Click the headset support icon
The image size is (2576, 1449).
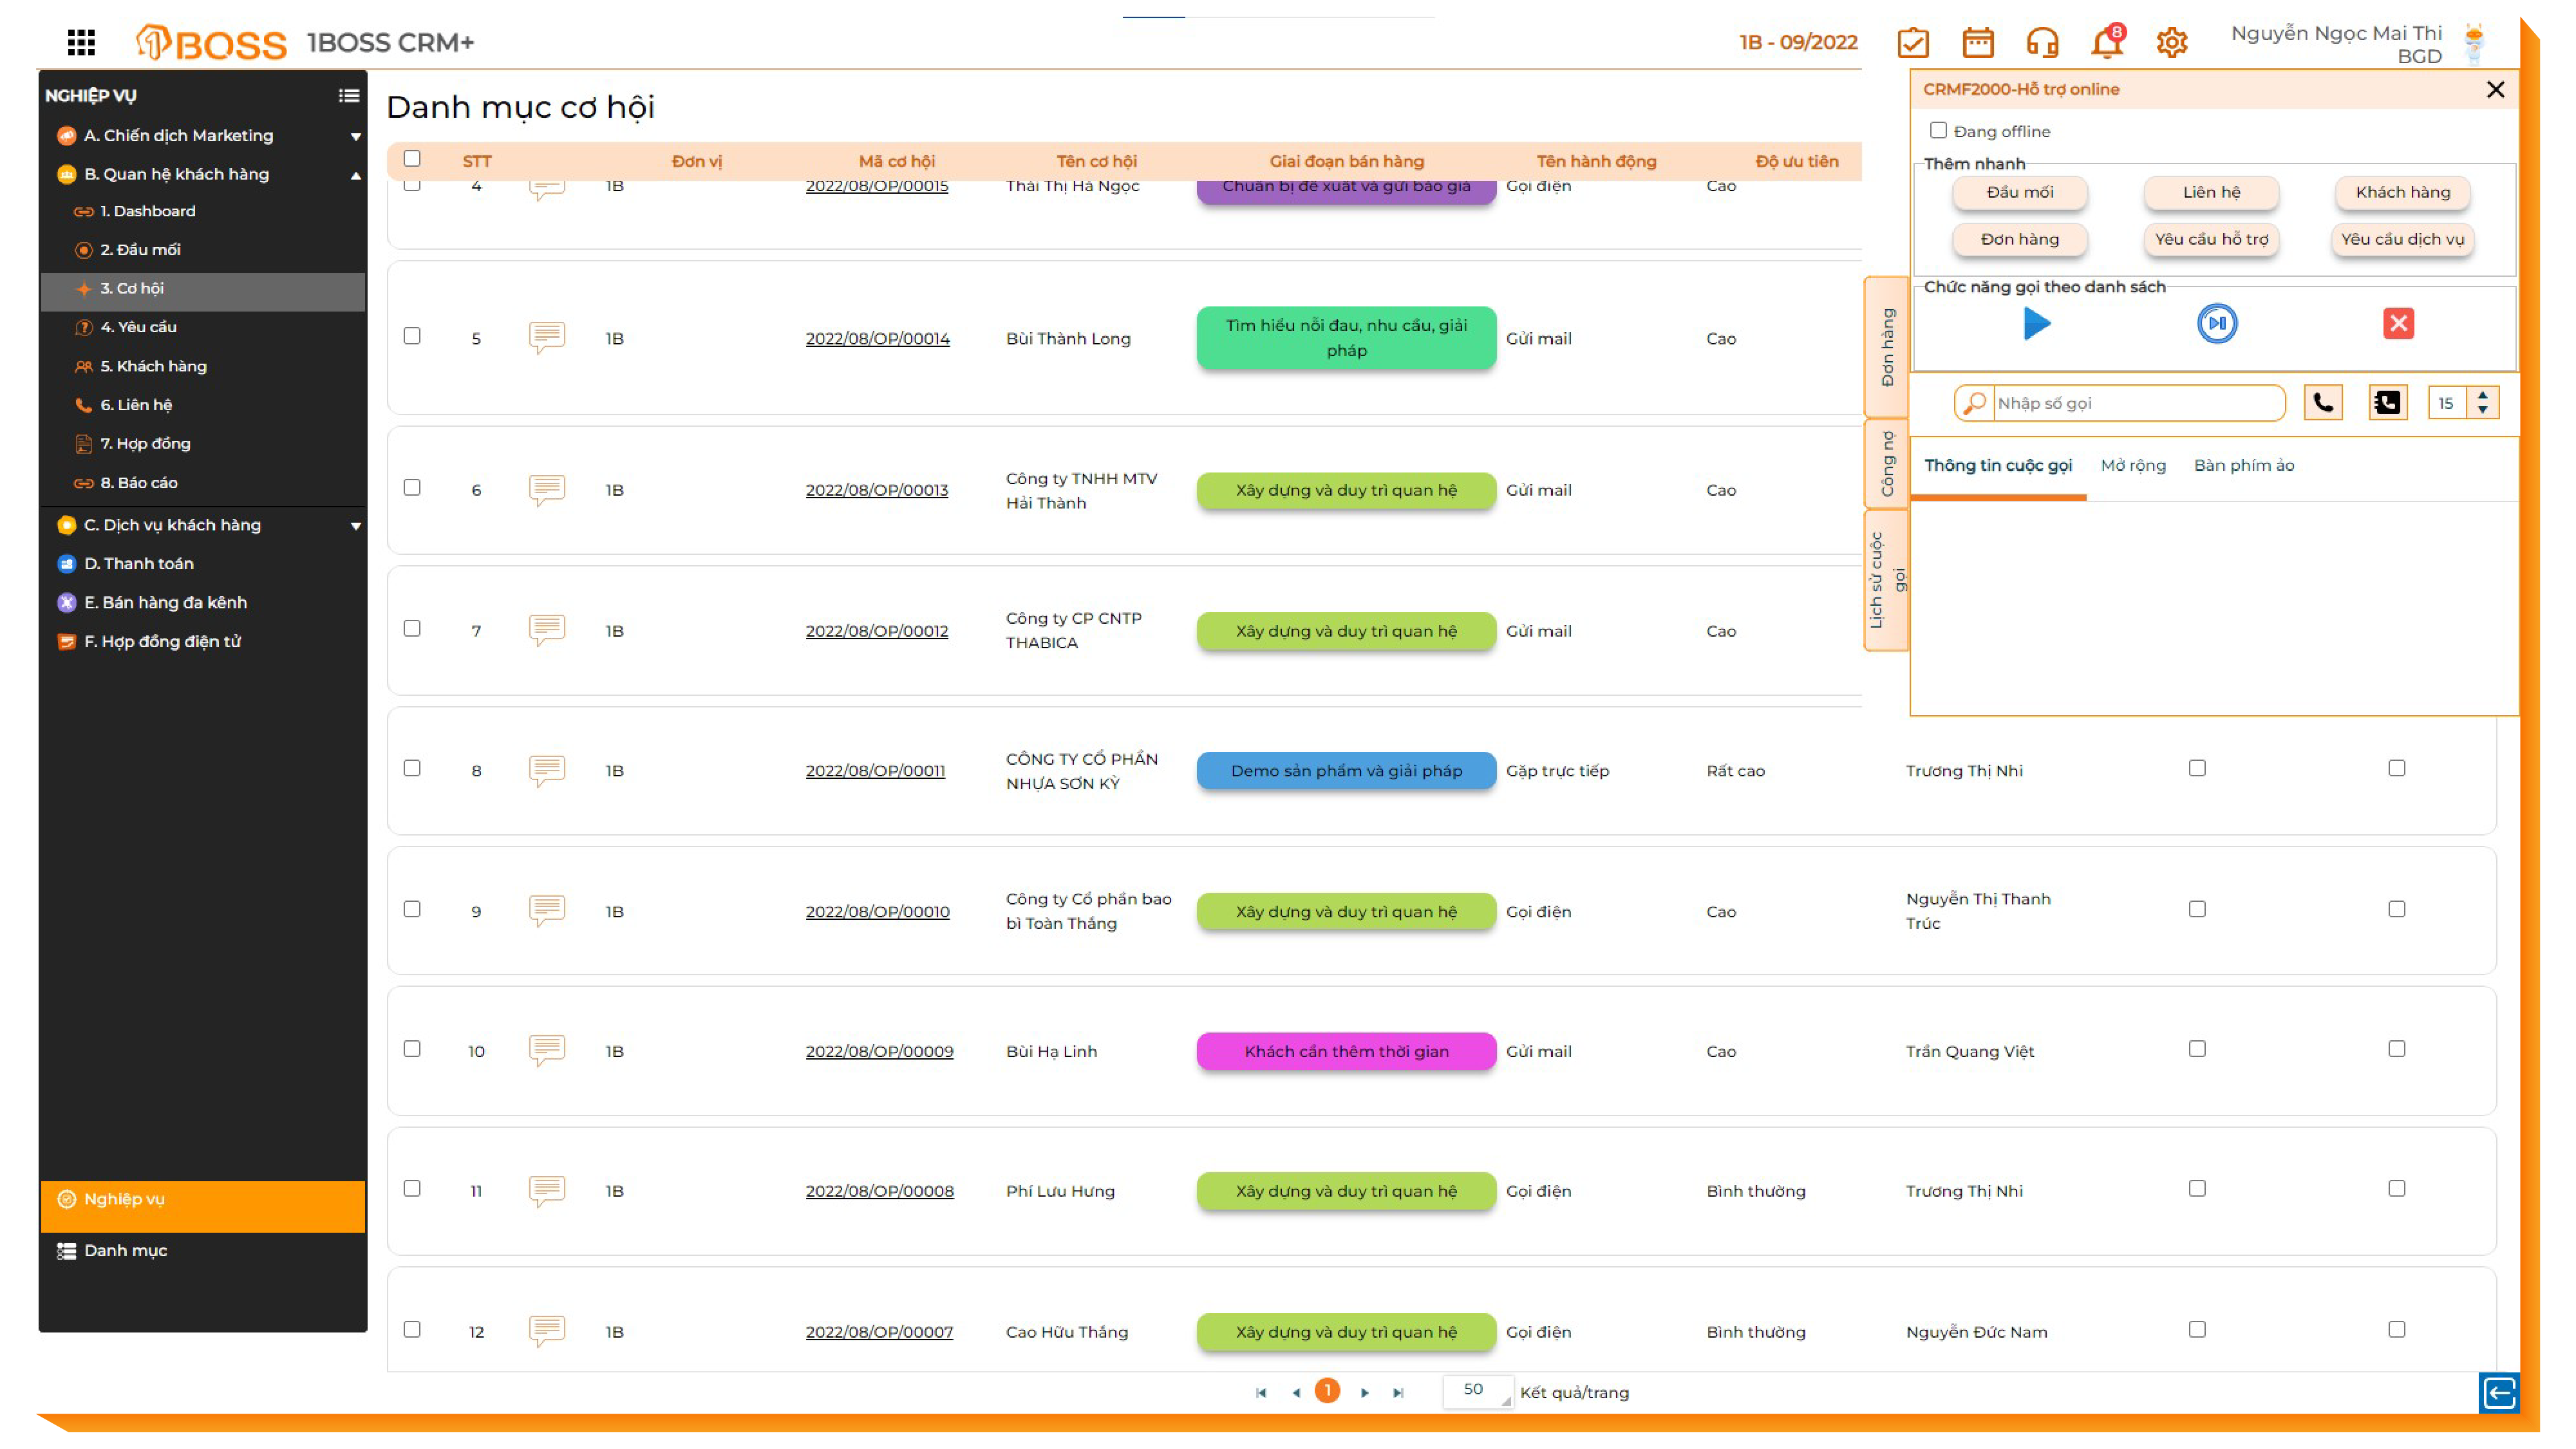[x=2042, y=43]
